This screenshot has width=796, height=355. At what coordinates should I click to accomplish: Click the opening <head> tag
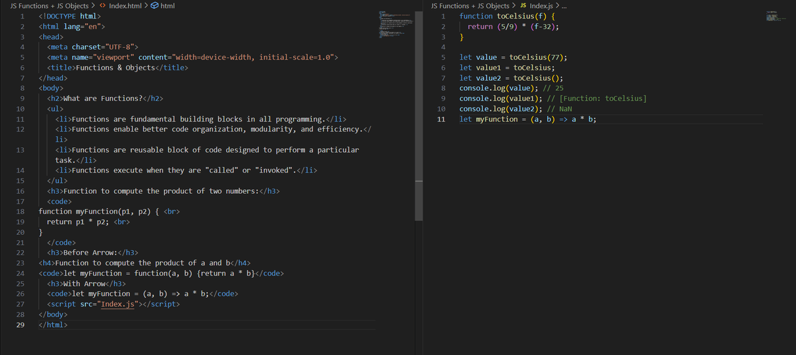[x=51, y=37]
